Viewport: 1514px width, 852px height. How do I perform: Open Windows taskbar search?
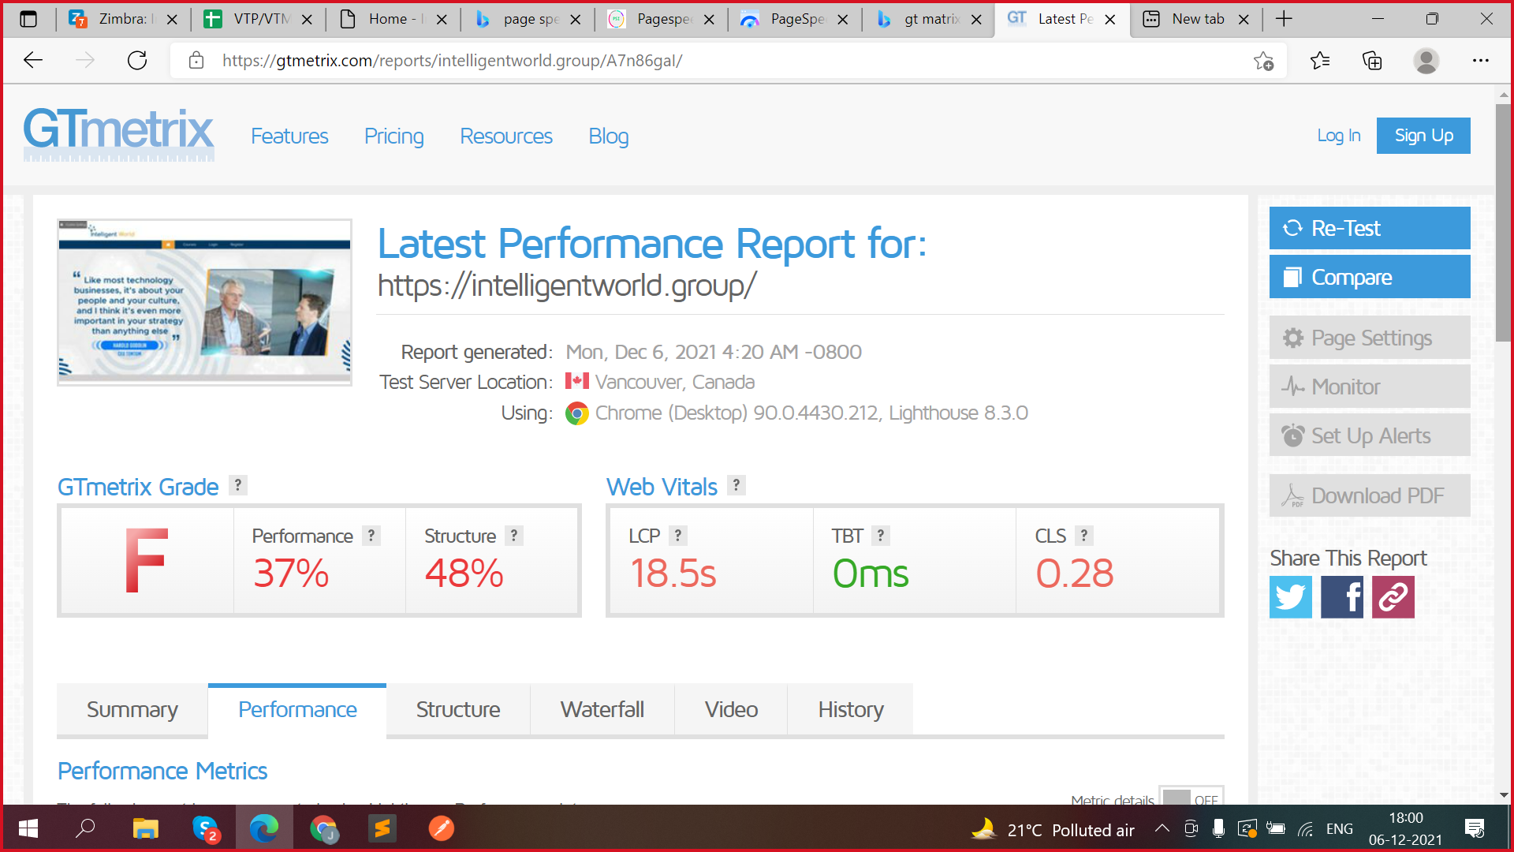[85, 828]
